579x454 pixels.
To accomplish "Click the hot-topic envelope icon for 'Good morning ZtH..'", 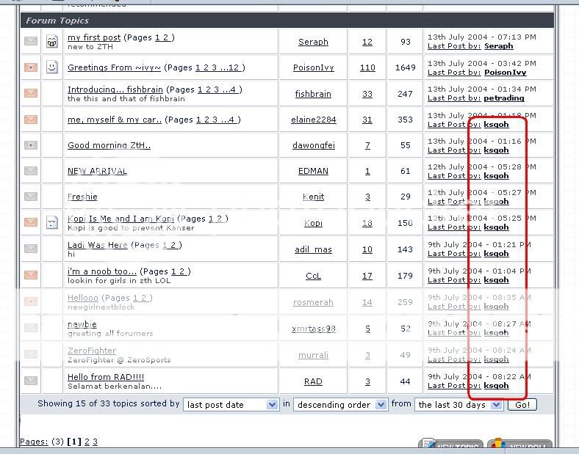I will pos(31,145).
